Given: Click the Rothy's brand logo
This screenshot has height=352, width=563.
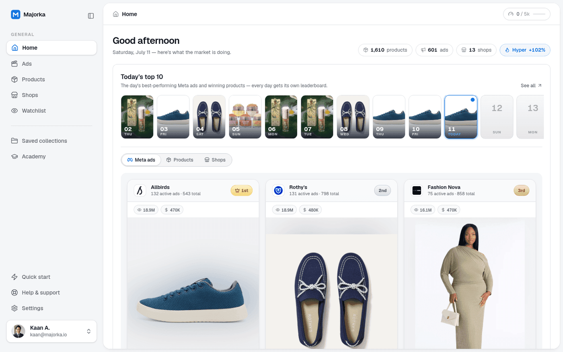Looking at the screenshot, I should tap(278, 190).
